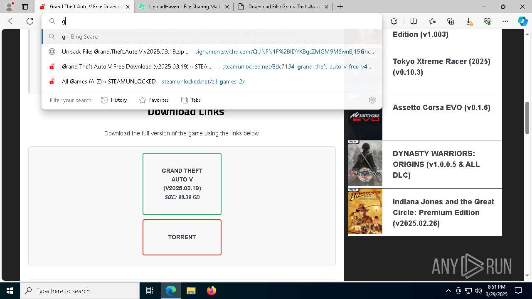
Task: Click the Grand Theft Auto V download button
Action: point(182,184)
